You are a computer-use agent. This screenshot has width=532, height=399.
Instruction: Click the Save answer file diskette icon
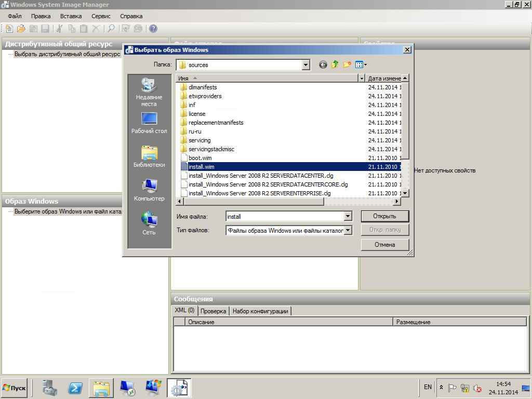tap(45, 29)
